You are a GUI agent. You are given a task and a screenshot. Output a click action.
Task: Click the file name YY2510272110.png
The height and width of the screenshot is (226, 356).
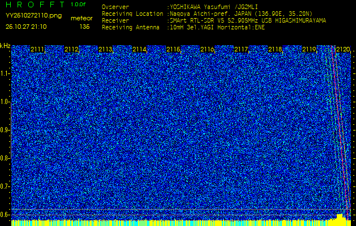[33, 16]
